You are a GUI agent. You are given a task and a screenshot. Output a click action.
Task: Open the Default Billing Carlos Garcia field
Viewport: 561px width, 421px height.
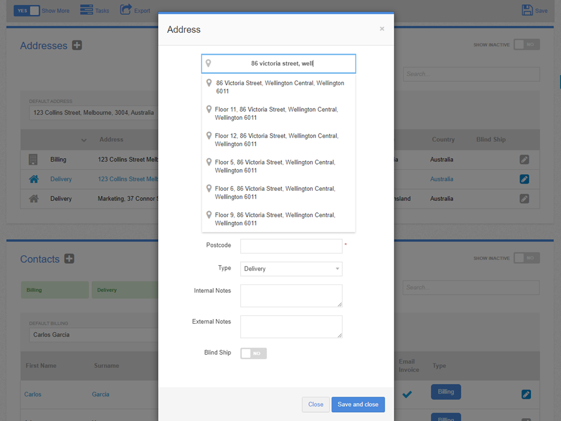93,335
